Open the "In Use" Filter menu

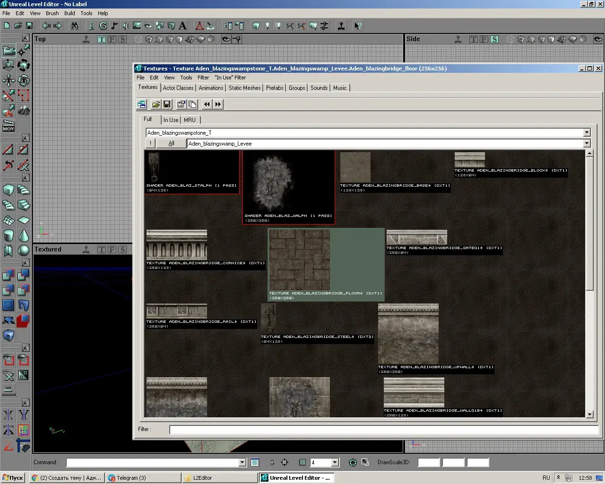230,78
